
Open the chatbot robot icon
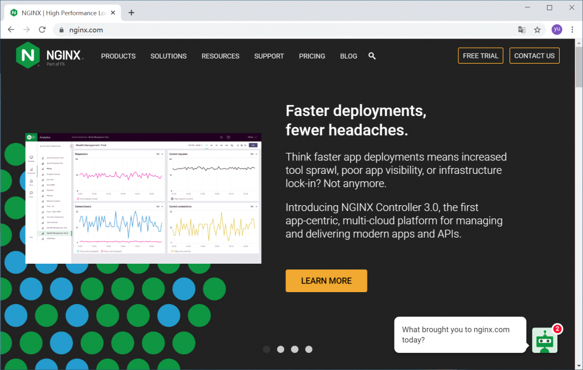tap(545, 340)
